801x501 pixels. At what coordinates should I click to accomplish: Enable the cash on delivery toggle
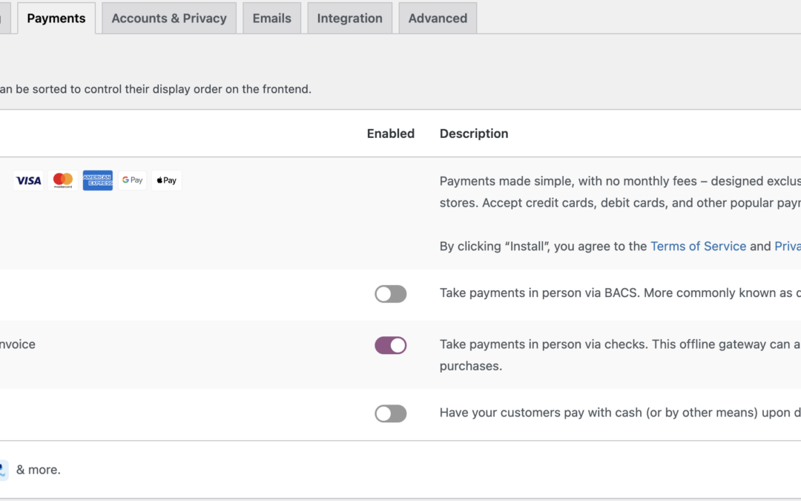391,413
